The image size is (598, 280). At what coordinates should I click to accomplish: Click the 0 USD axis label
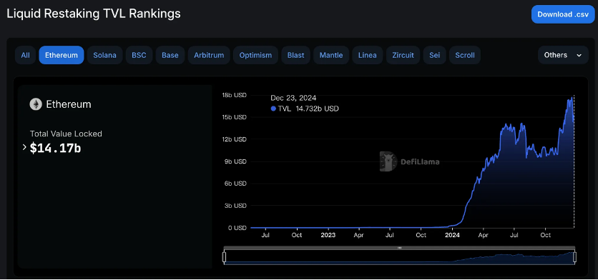coord(237,228)
